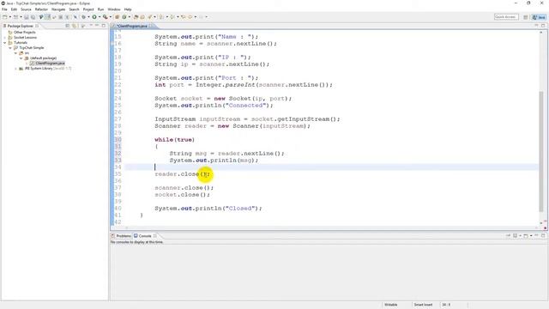Maximize the editor area
This screenshot has height=309, width=549.
click(x=543, y=26)
